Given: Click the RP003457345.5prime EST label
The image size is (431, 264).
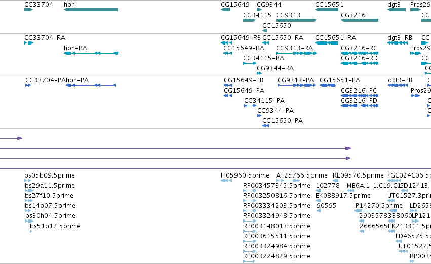Looking at the screenshot, I should (277, 186).
